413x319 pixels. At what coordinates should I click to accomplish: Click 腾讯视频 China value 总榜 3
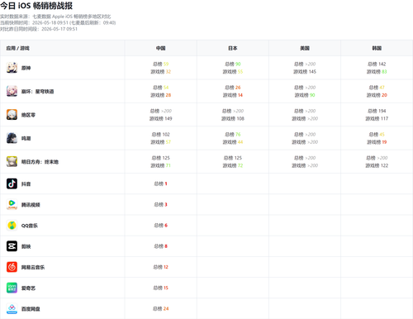coord(161,204)
